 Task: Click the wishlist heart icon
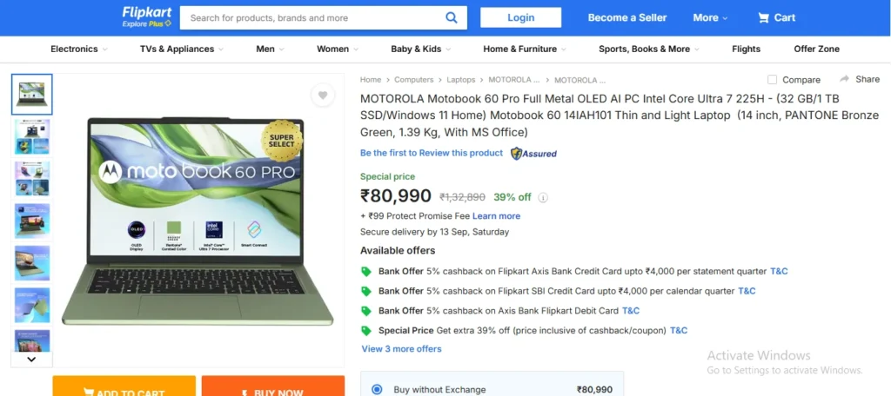(323, 96)
